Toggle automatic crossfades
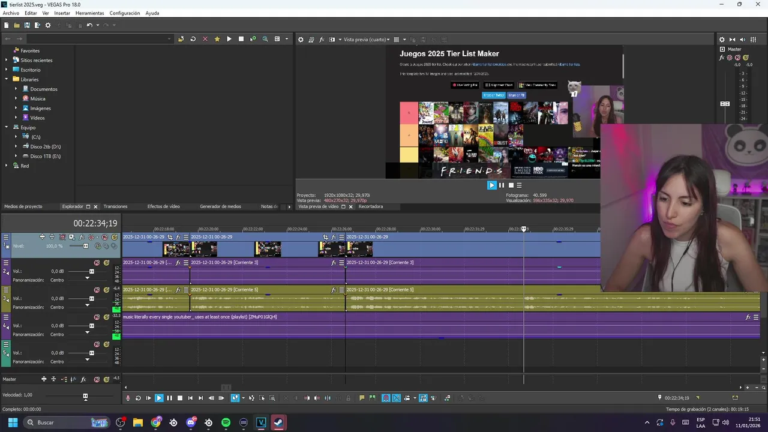The height and width of the screenshot is (432, 768). pyautogui.click(x=397, y=398)
